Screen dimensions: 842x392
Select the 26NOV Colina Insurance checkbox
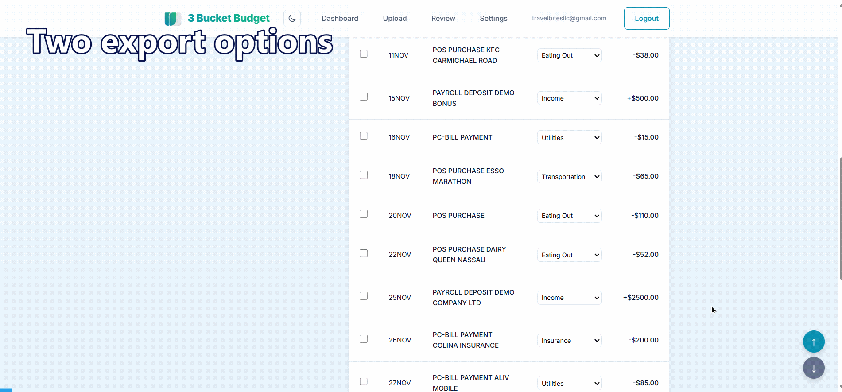(364, 339)
